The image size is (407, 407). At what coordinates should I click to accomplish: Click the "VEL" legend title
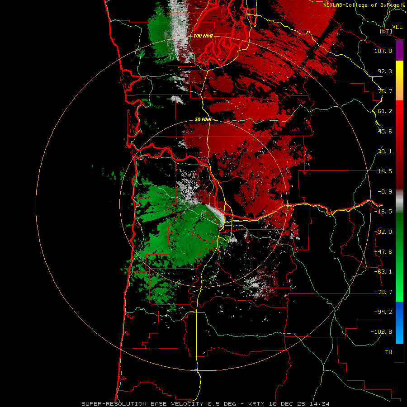[397, 27]
